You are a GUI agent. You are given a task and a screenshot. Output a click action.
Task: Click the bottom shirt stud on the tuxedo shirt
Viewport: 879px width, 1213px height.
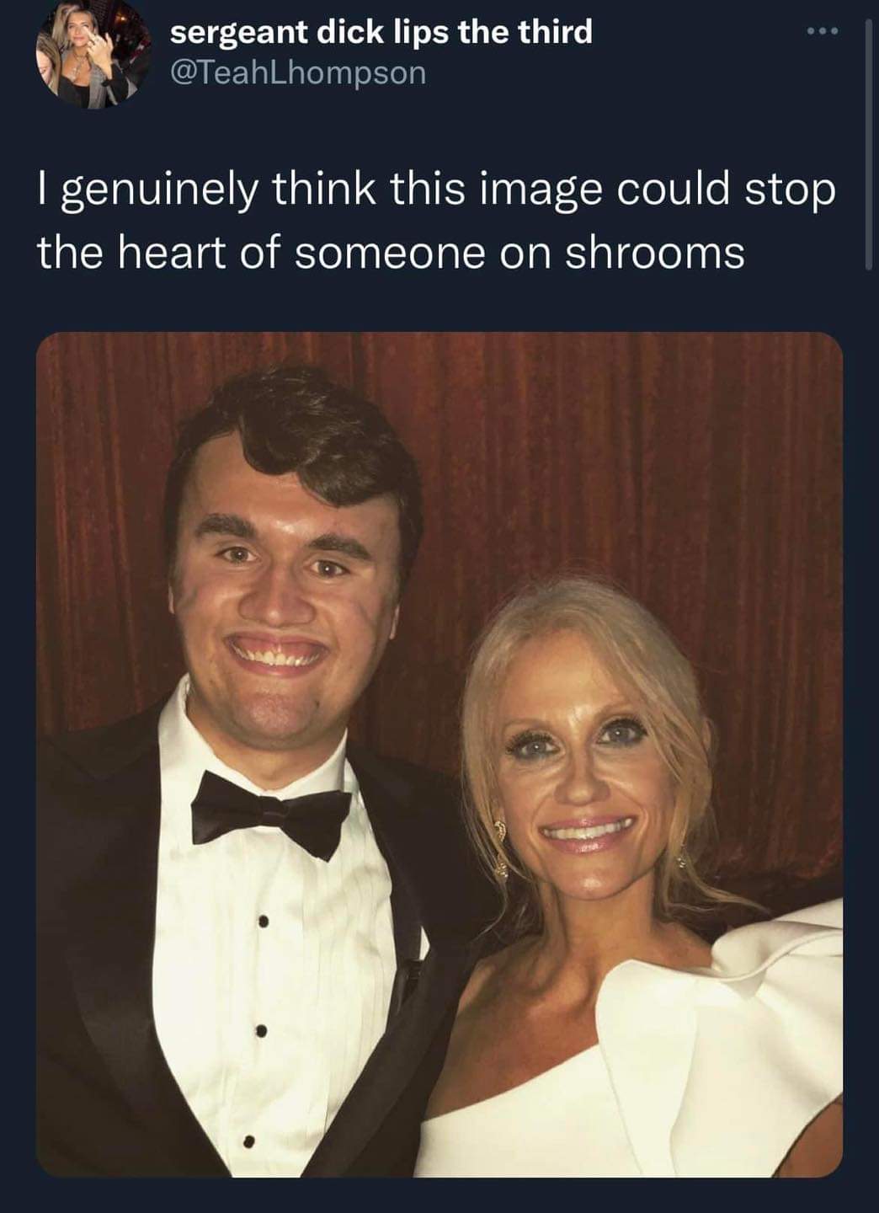(x=249, y=1141)
